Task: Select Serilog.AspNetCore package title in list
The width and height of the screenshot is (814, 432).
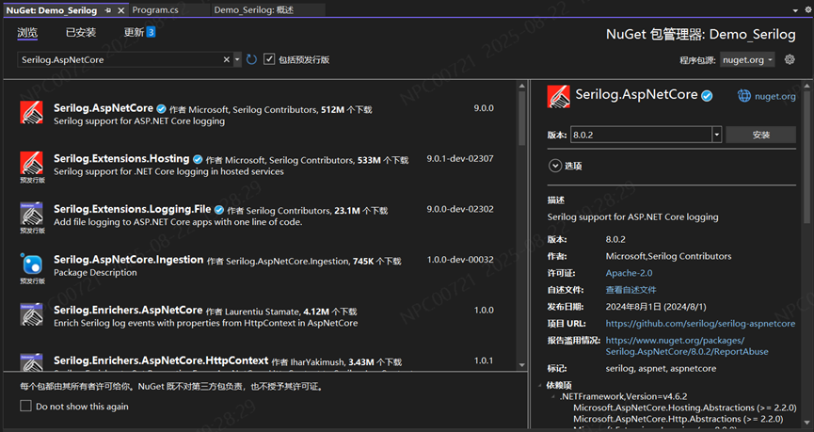Action: pyautogui.click(x=104, y=108)
